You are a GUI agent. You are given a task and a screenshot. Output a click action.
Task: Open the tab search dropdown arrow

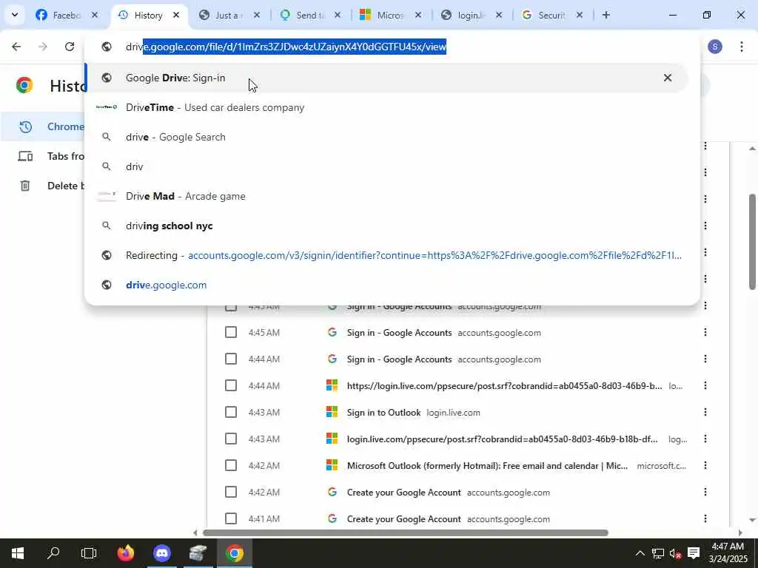(x=15, y=15)
